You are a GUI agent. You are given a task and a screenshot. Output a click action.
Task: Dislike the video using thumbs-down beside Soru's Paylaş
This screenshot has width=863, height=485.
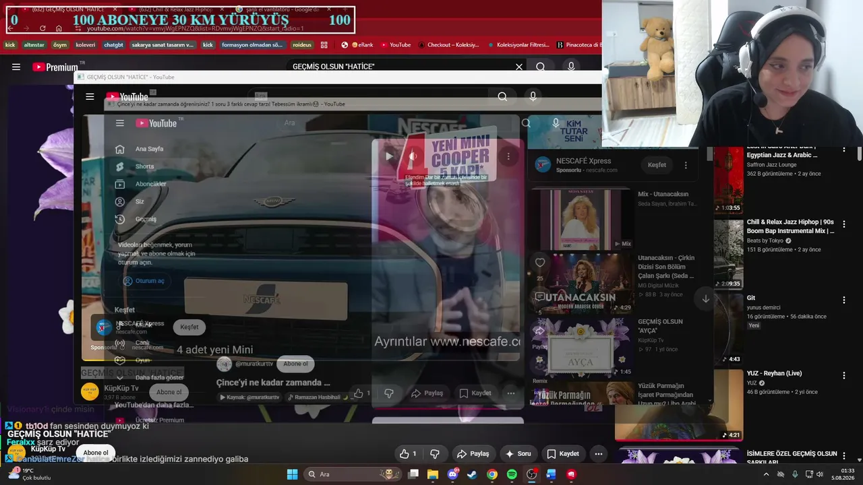(435, 454)
